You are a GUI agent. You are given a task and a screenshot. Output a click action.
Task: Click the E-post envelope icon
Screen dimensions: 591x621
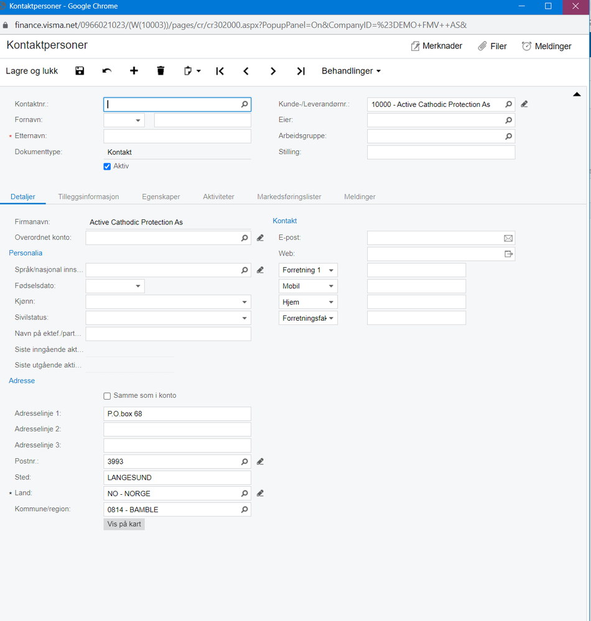click(x=508, y=238)
